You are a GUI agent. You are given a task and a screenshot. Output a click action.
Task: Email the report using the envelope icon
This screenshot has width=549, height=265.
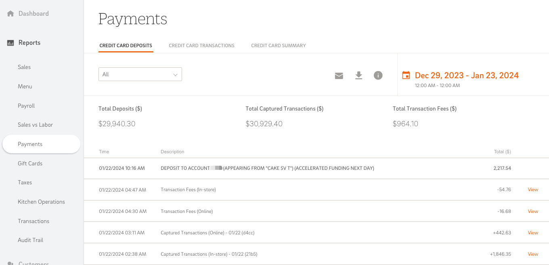coord(339,75)
